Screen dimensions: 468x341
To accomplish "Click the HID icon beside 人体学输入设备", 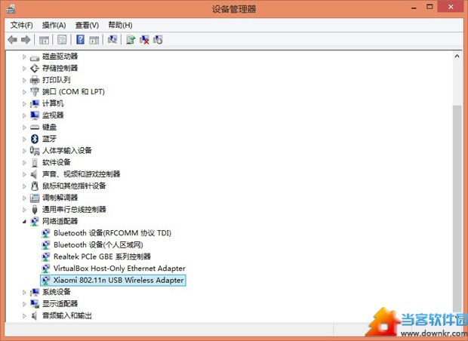I will coord(35,151).
